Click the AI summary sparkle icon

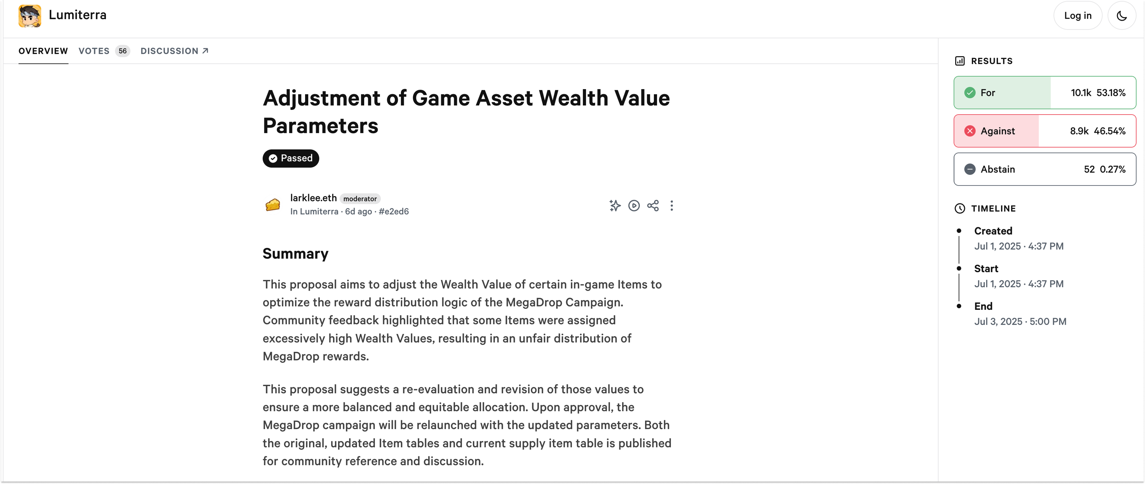615,206
